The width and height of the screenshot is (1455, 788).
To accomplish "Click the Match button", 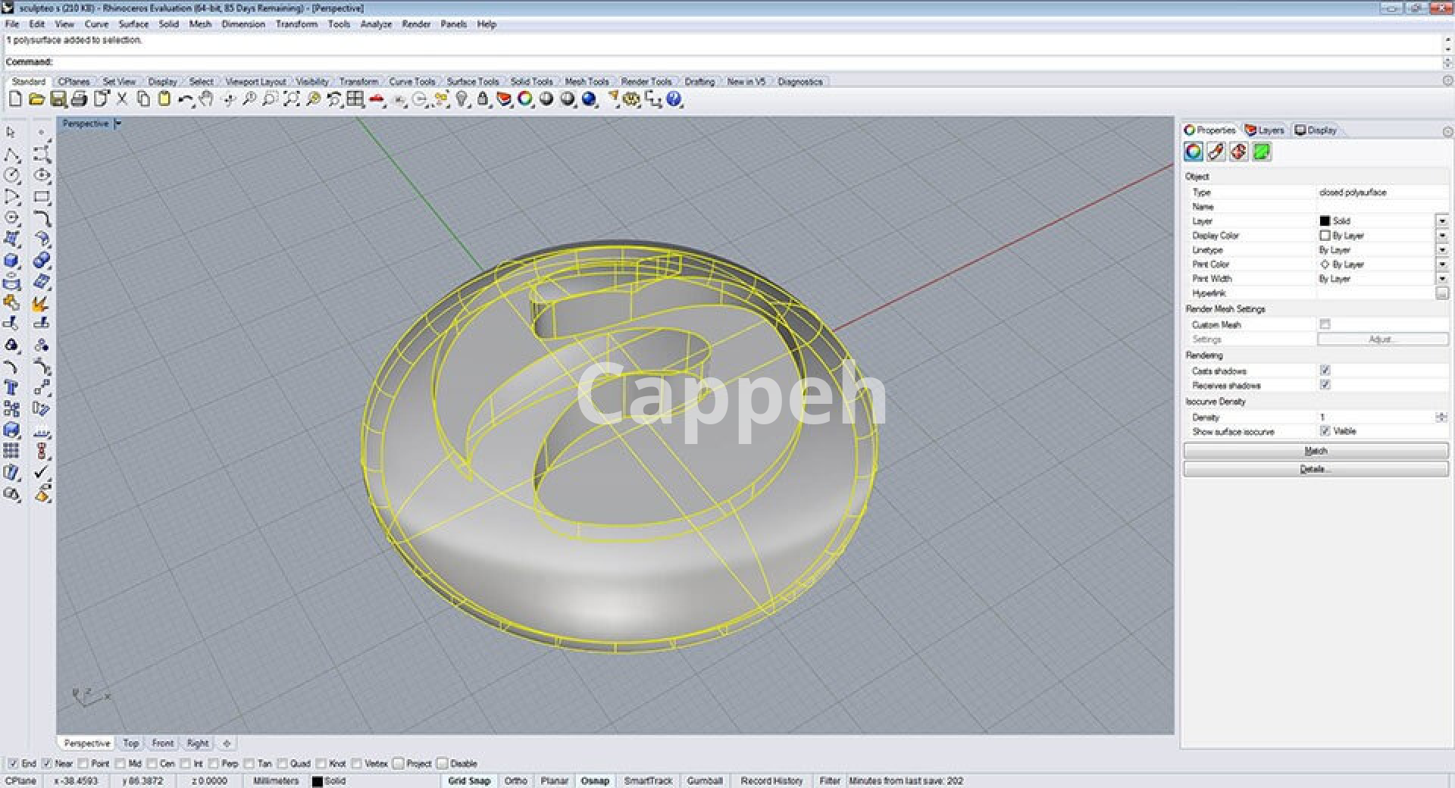I will tap(1315, 451).
